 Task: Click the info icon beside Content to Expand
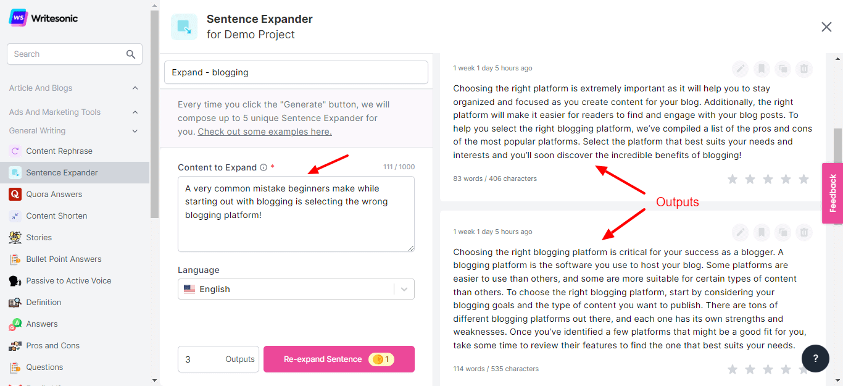click(264, 167)
